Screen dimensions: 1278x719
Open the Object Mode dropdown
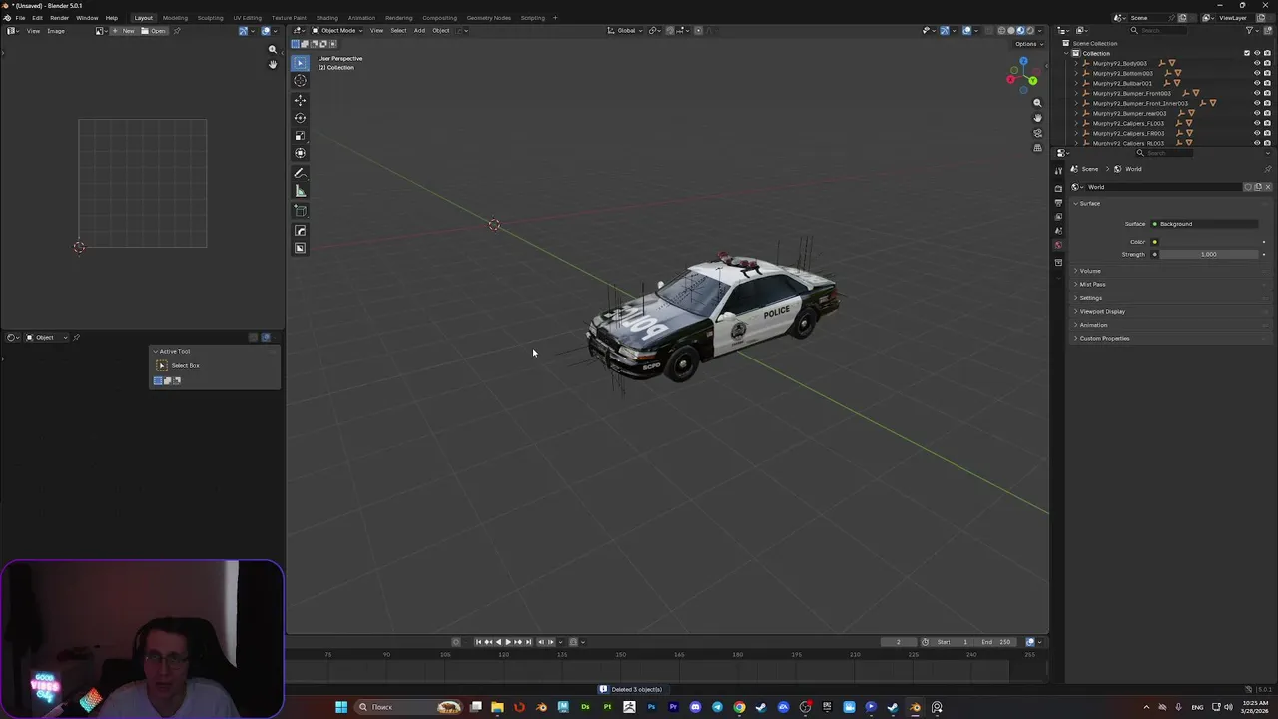coord(337,30)
